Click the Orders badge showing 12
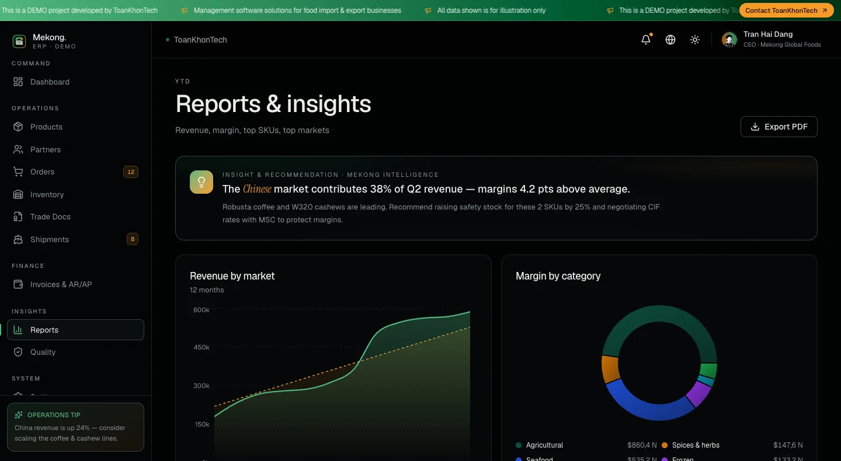This screenshot has height=461, width=841. (131, 172)
